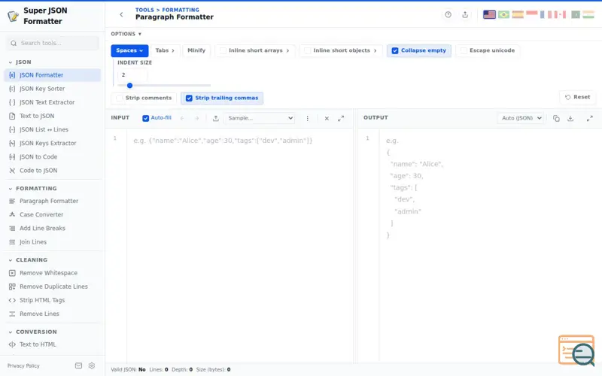
Task: Click the Minify button
Action: coord(196,50)
